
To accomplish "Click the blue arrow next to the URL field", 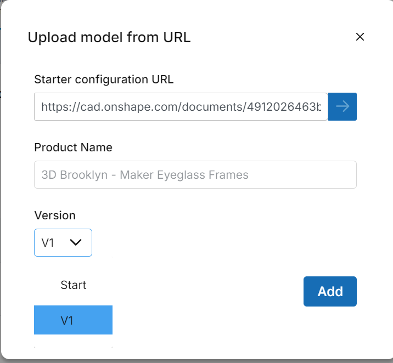I will point(343,106).
